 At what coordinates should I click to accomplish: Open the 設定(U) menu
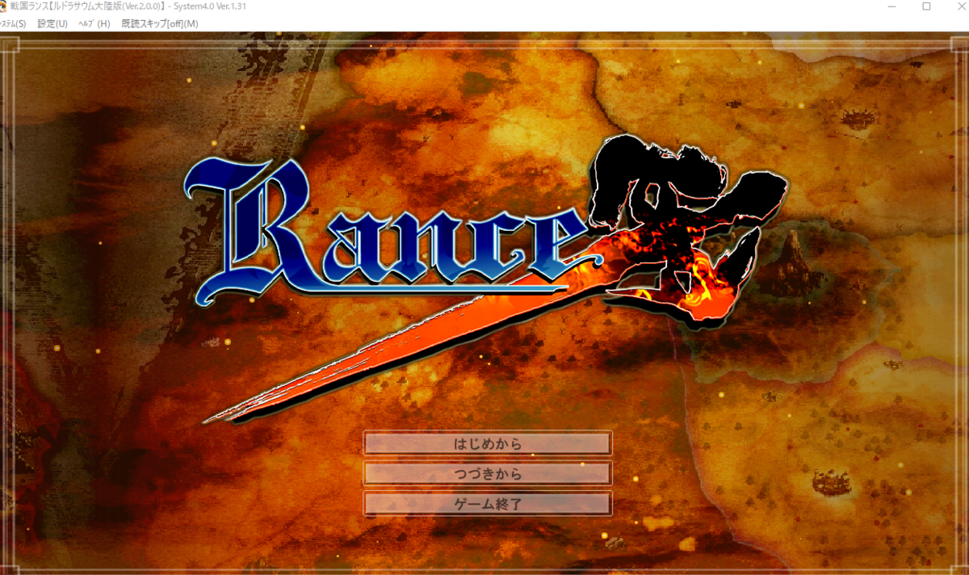coord(52,23)
